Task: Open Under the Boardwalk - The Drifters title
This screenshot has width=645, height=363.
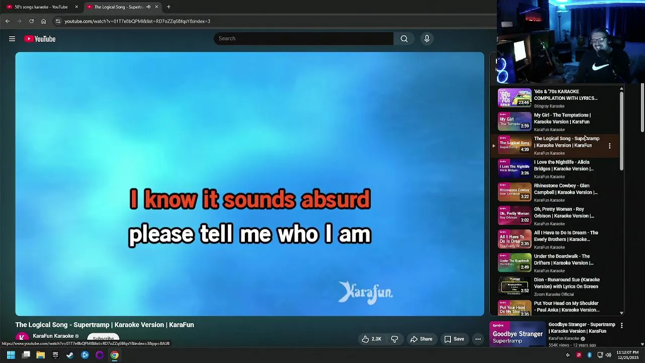Action: pyautogui.click(x=564, y=260)
